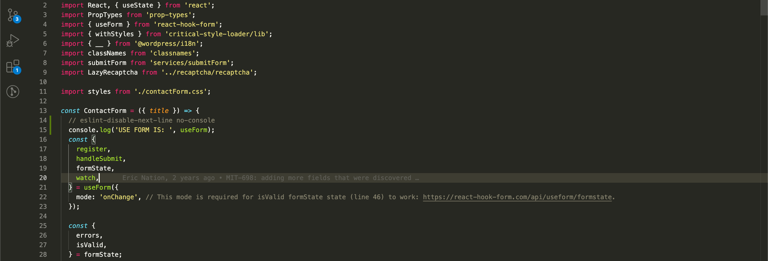The height and width of the screenshot is (261, 768).
Task: Click the Source Control badge showing 3 changes
Action: coord(17,19)
